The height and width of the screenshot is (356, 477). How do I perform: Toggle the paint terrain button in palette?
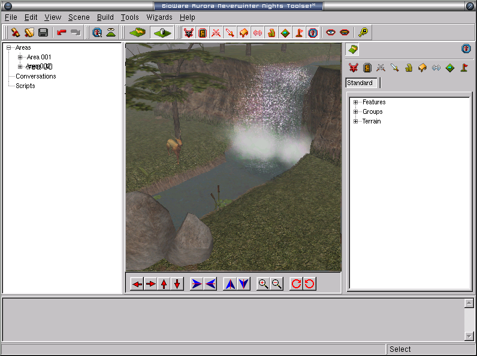pos(353,49)
